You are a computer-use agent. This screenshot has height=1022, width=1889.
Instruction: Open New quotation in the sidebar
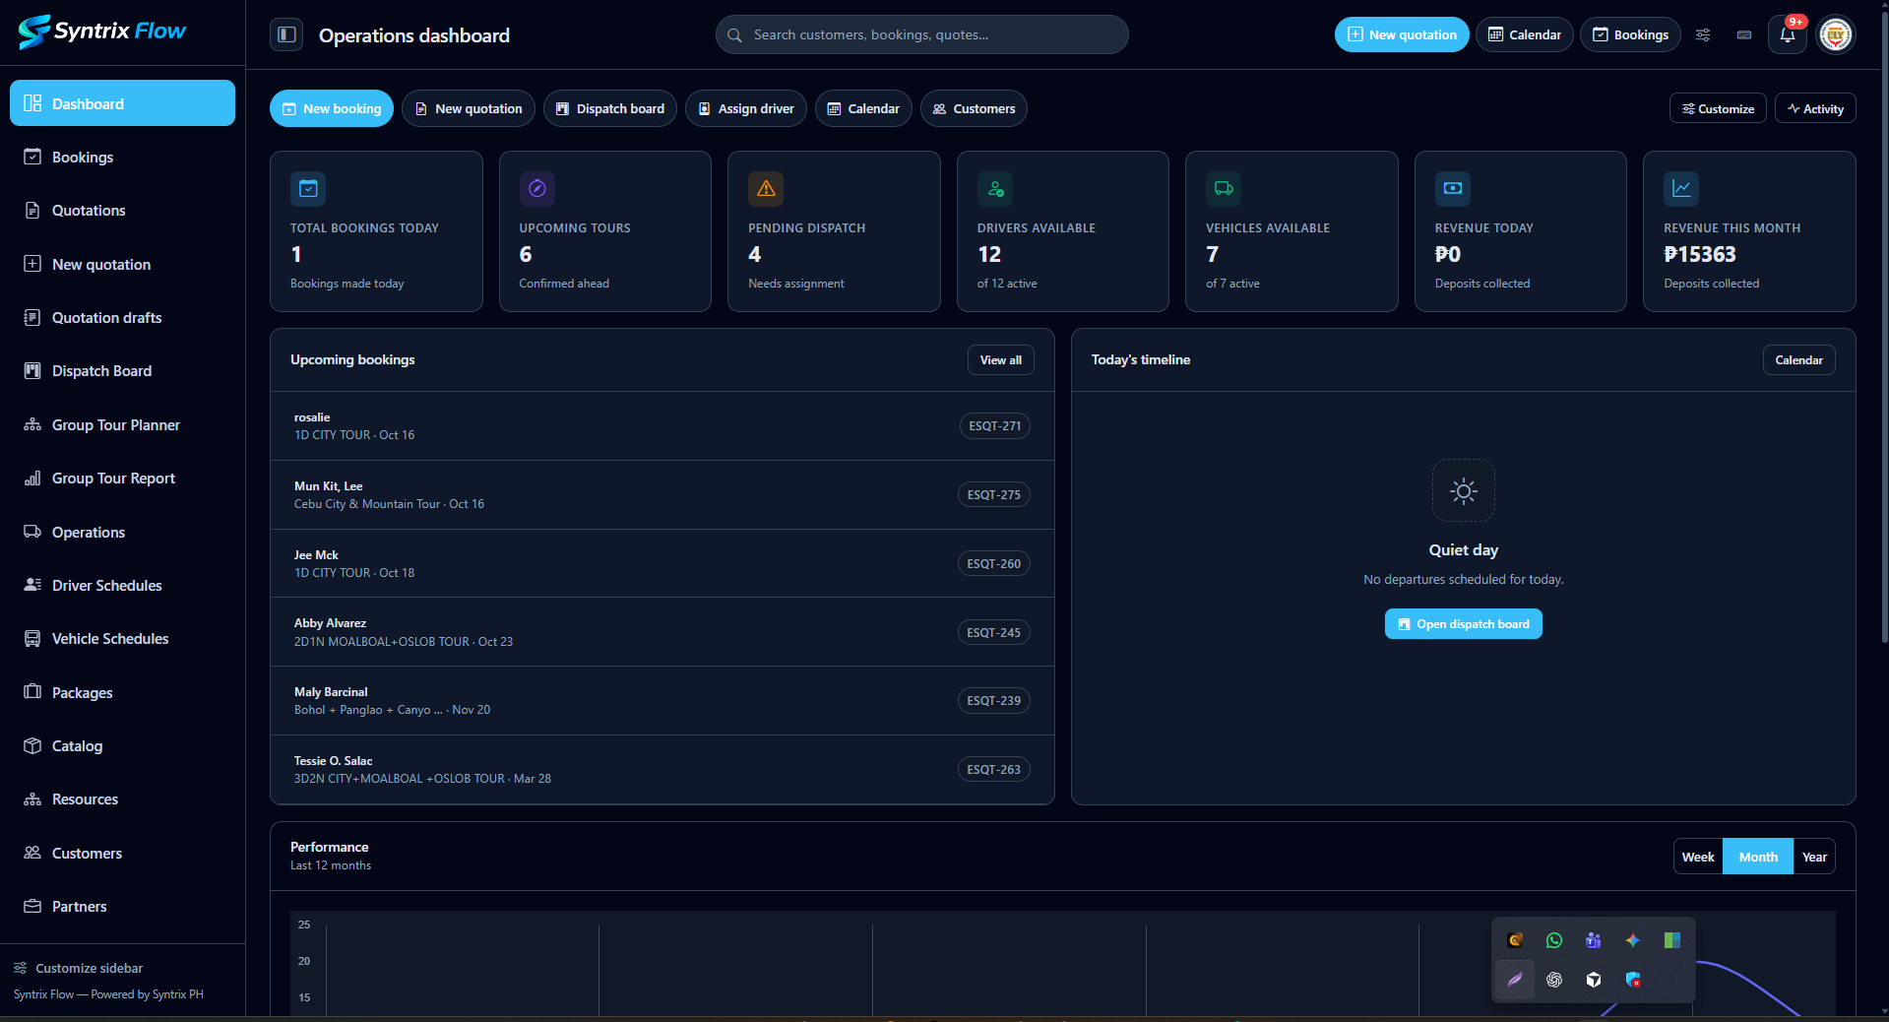(x=122, y=264)
